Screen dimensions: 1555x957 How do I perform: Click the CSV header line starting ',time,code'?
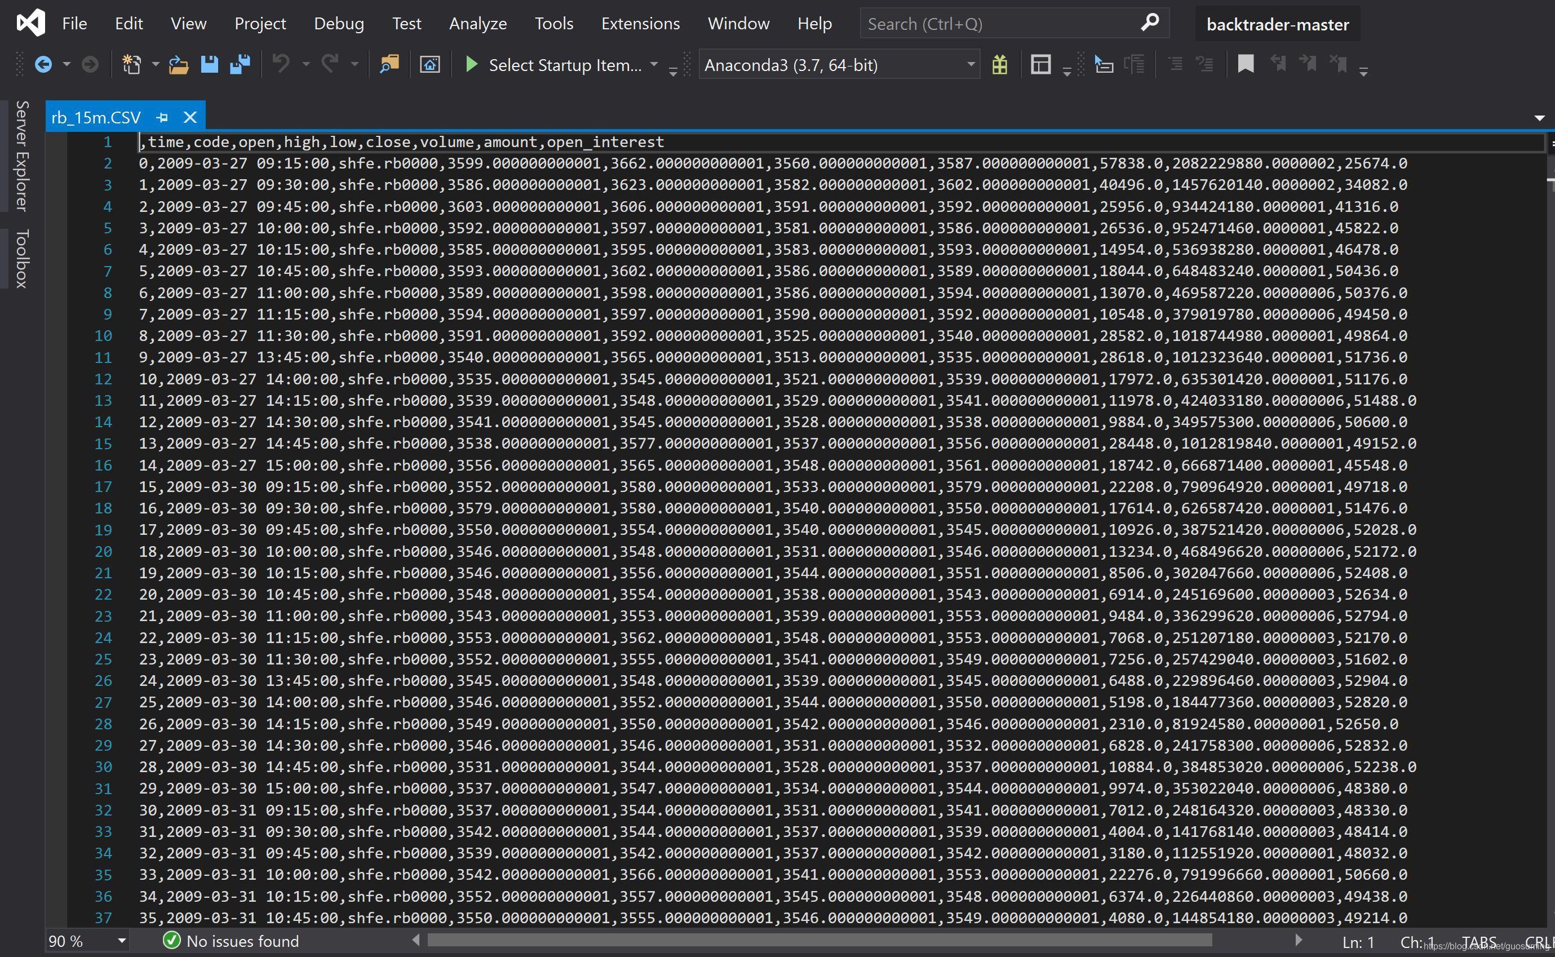pos(401,142)
